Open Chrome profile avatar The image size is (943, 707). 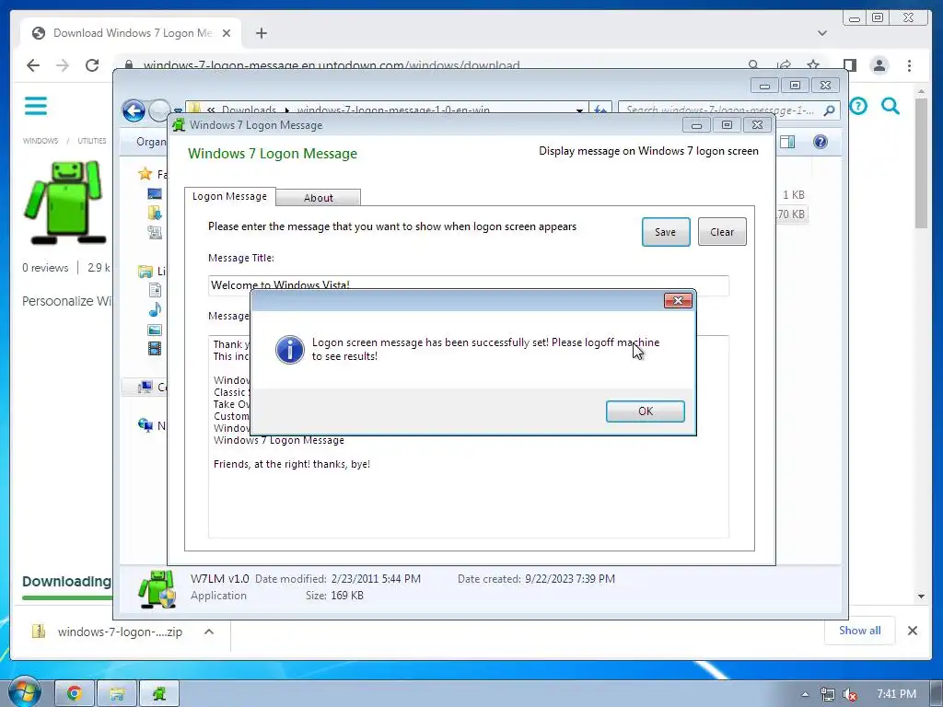(879, 65)
